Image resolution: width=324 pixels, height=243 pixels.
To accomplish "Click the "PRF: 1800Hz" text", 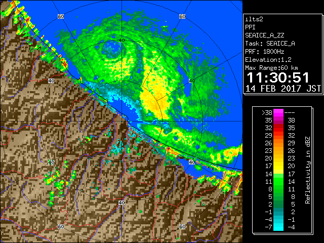I will click(264, 52).
